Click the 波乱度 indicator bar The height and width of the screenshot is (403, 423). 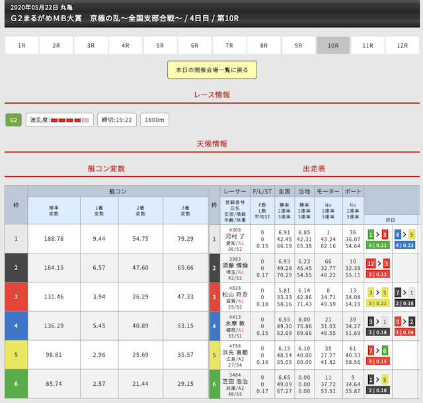pos(59,120)
